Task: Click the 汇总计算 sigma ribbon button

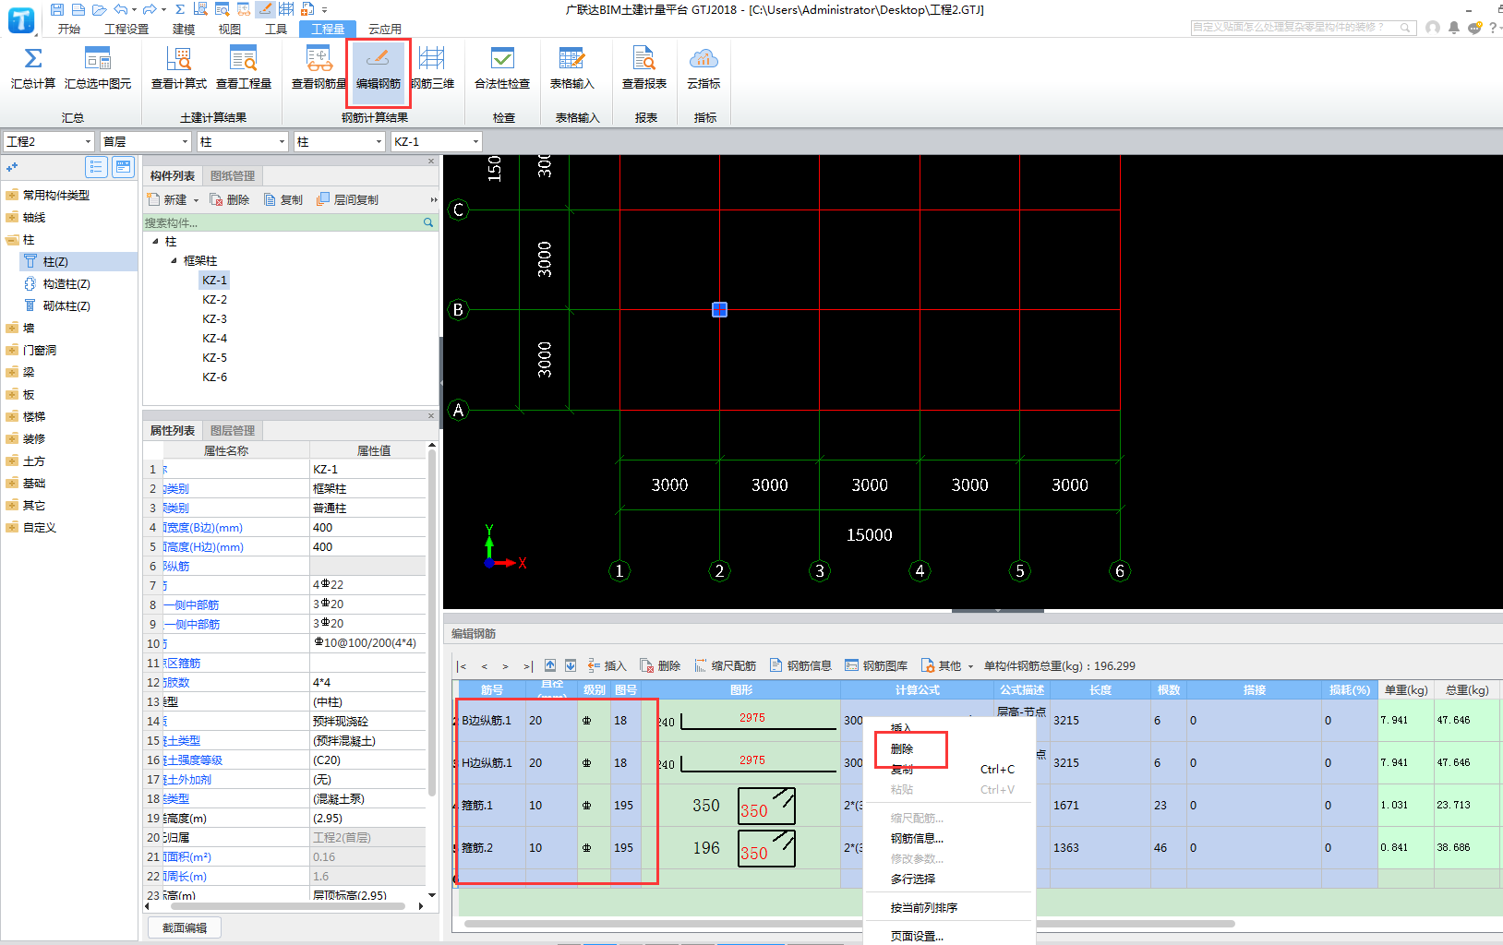Action: [33, 68]
